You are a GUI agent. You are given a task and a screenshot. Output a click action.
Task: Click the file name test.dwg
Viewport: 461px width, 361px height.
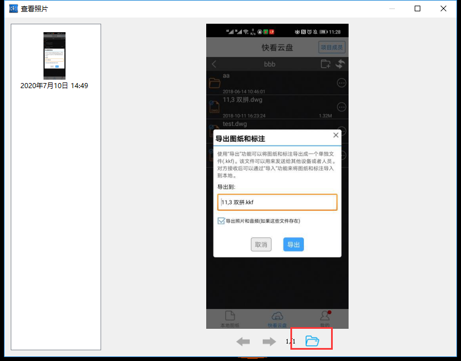(x=235, y=124)
